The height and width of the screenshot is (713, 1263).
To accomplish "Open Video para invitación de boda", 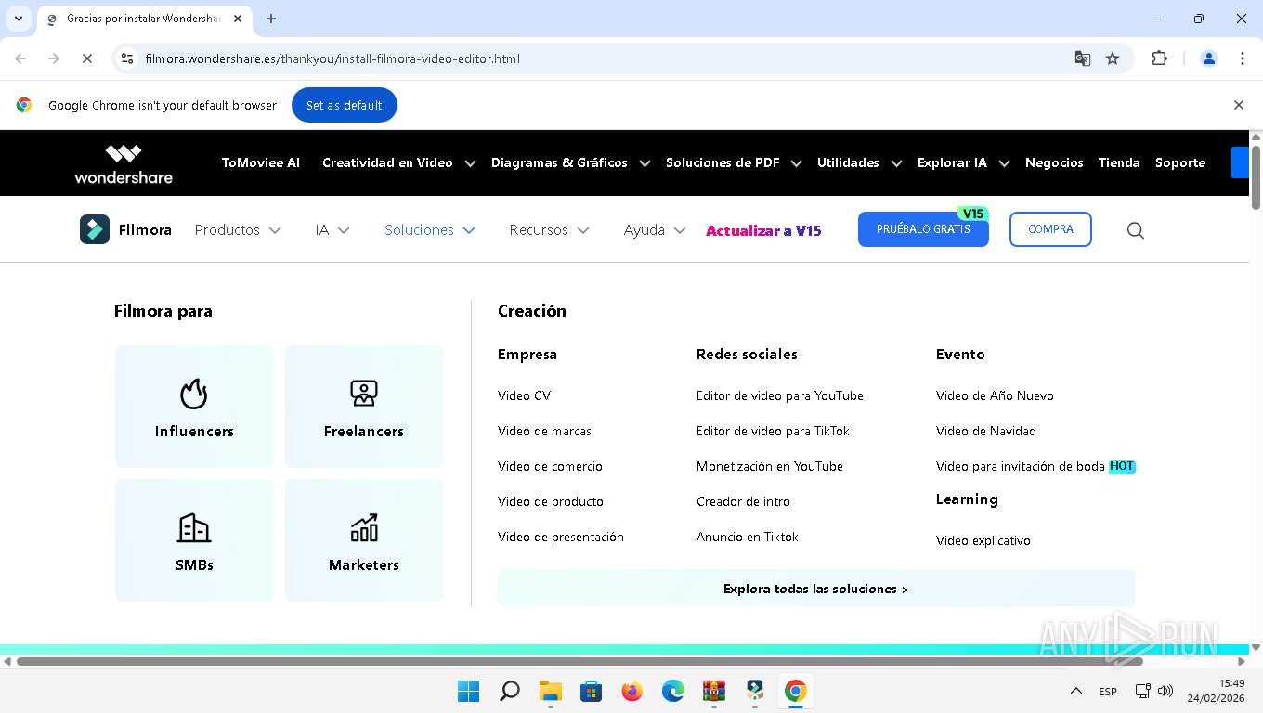I will point(1021,466).
